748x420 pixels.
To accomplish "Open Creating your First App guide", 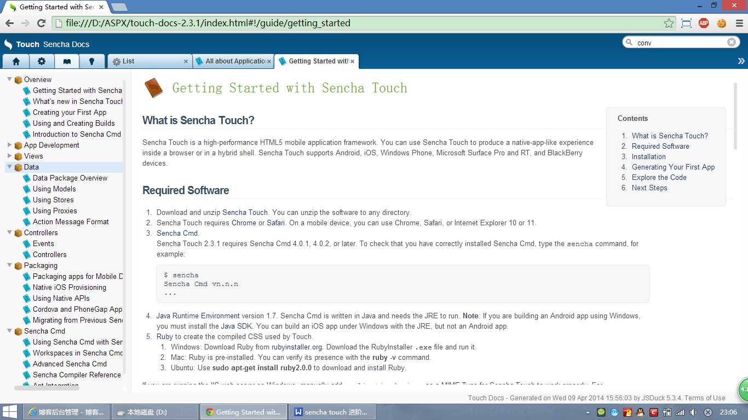I will click(x=70, y=112).
